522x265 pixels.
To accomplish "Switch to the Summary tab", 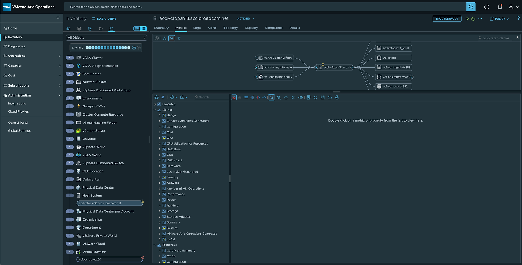I will pos(161,28).
